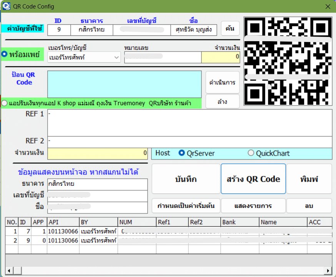336x277 pixels.
Task: Select the แอปรับเงินทุกแอป K shop radio option
Action: coord(4,103)
